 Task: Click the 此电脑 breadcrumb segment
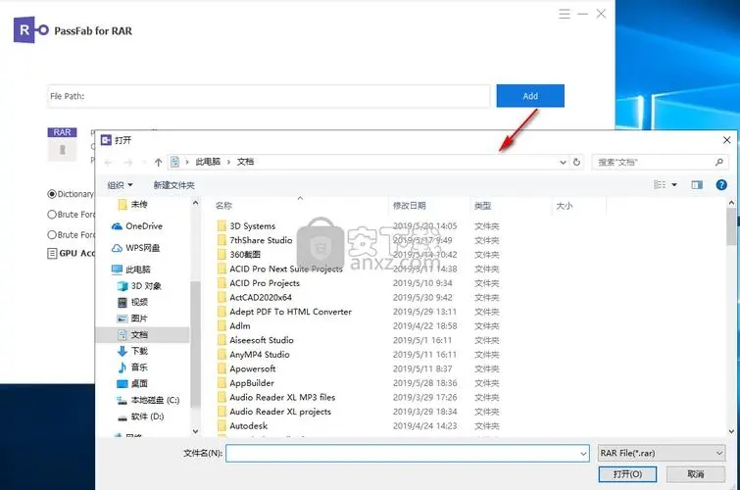pos(208,162)
